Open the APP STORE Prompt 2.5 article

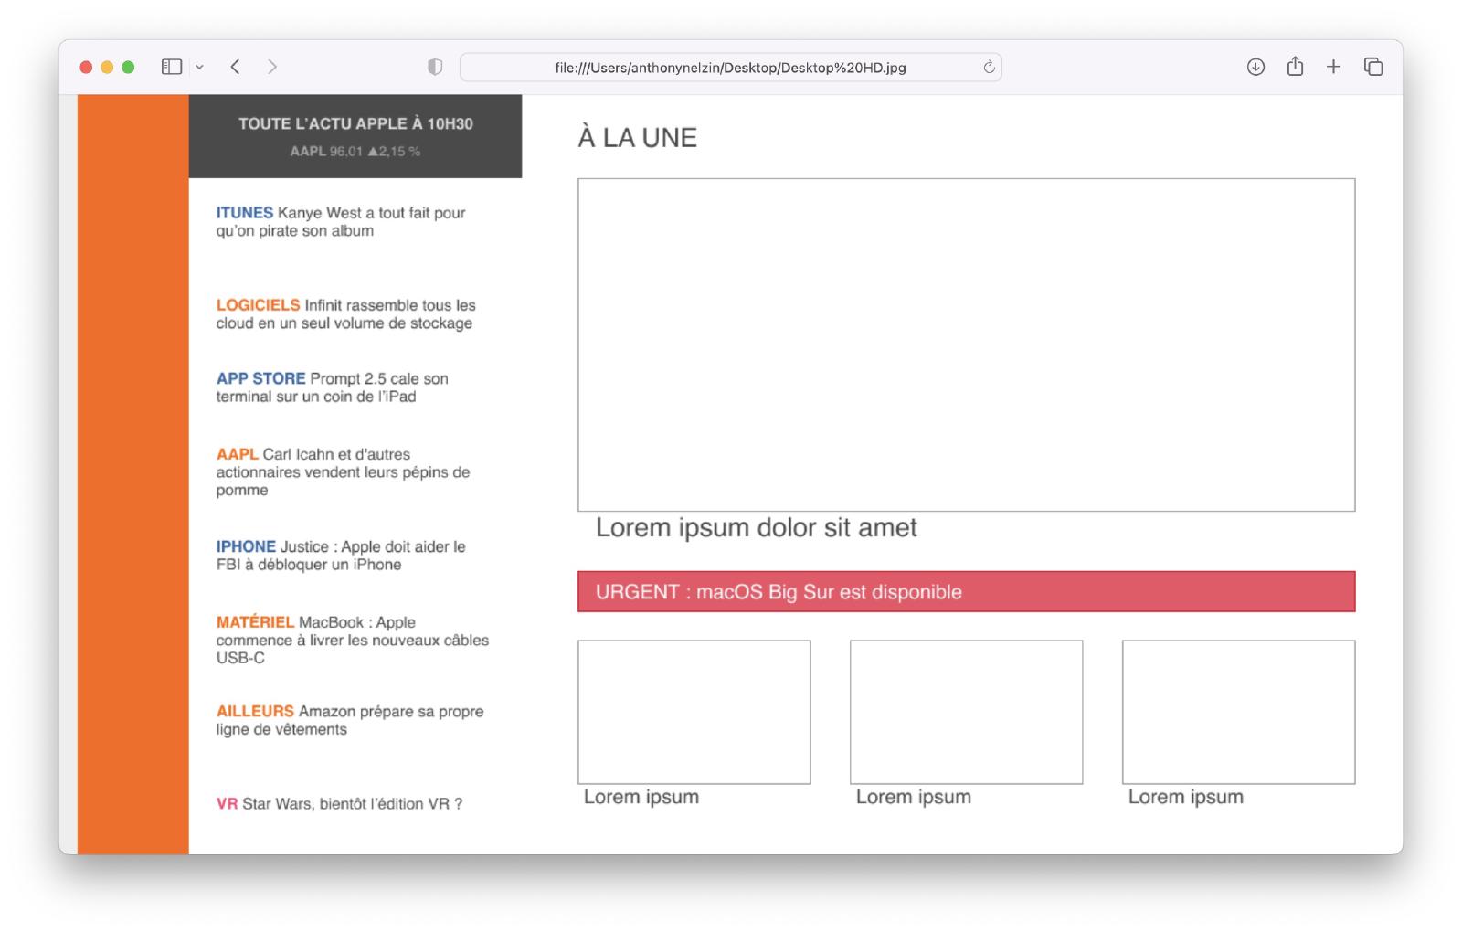333,387
